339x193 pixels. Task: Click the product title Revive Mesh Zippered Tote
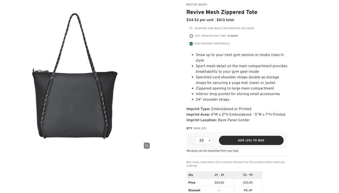coord(222,12)
